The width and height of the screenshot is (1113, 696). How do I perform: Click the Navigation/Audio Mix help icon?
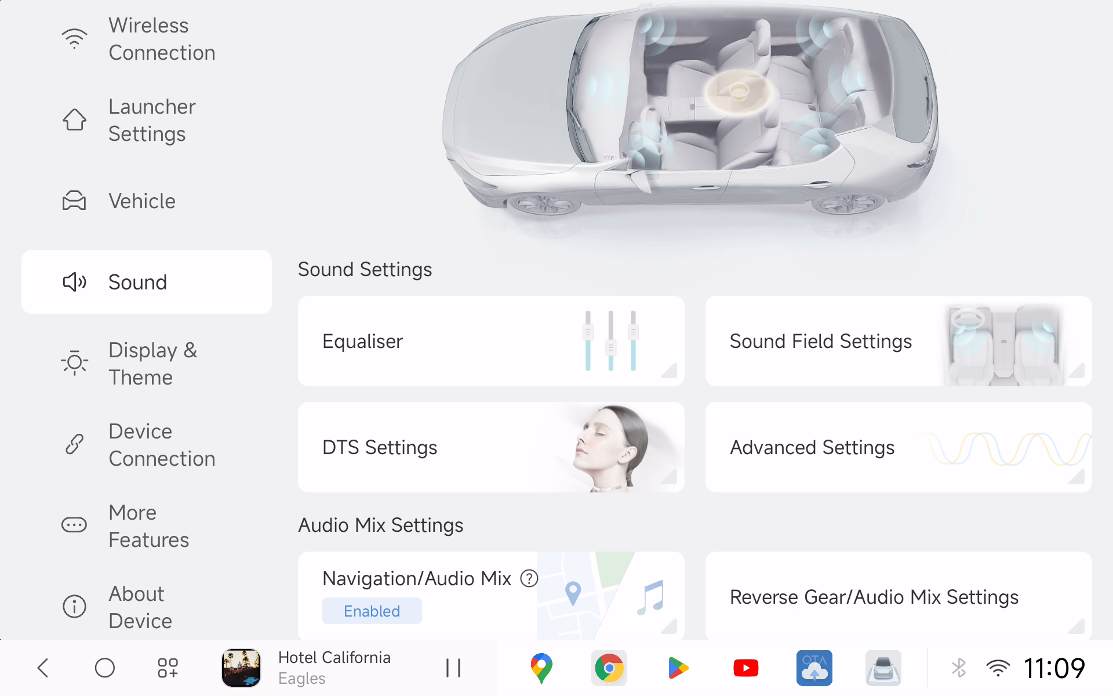(529, 578)
